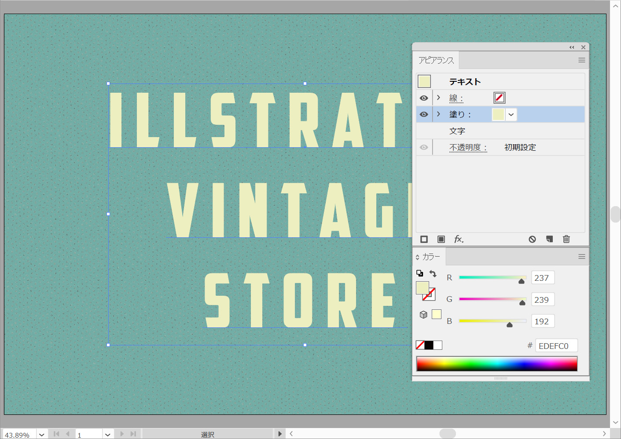Open the zoom level dropdown
The height and width of the screenshot is (439, 621).
point(42,435)
